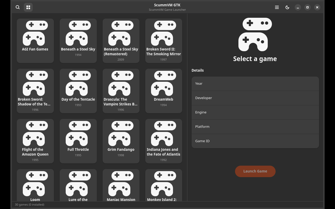Click the Launch Game button
The height and width of the screenshot is (209, 335).
point(255,171)
